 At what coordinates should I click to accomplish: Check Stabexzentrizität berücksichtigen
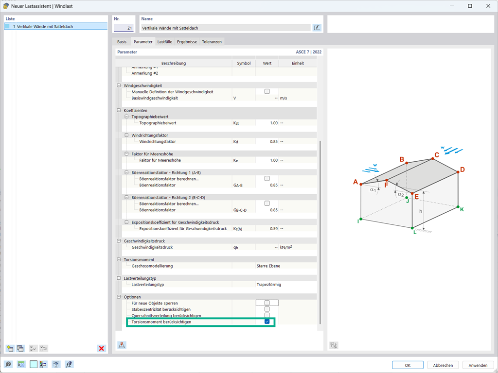(x=267, y=309)
